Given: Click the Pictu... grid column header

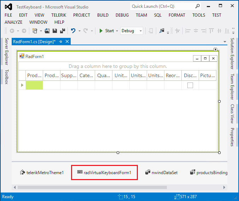Looking at the screenshot, I should pos(208,75).
